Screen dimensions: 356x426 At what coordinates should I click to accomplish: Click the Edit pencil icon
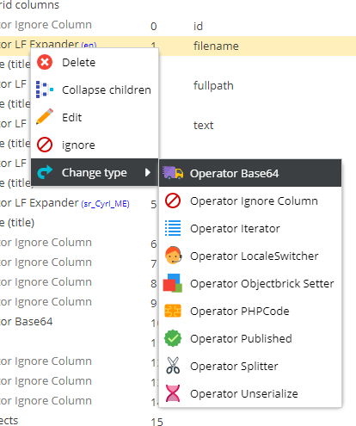(x=45, y=117)
